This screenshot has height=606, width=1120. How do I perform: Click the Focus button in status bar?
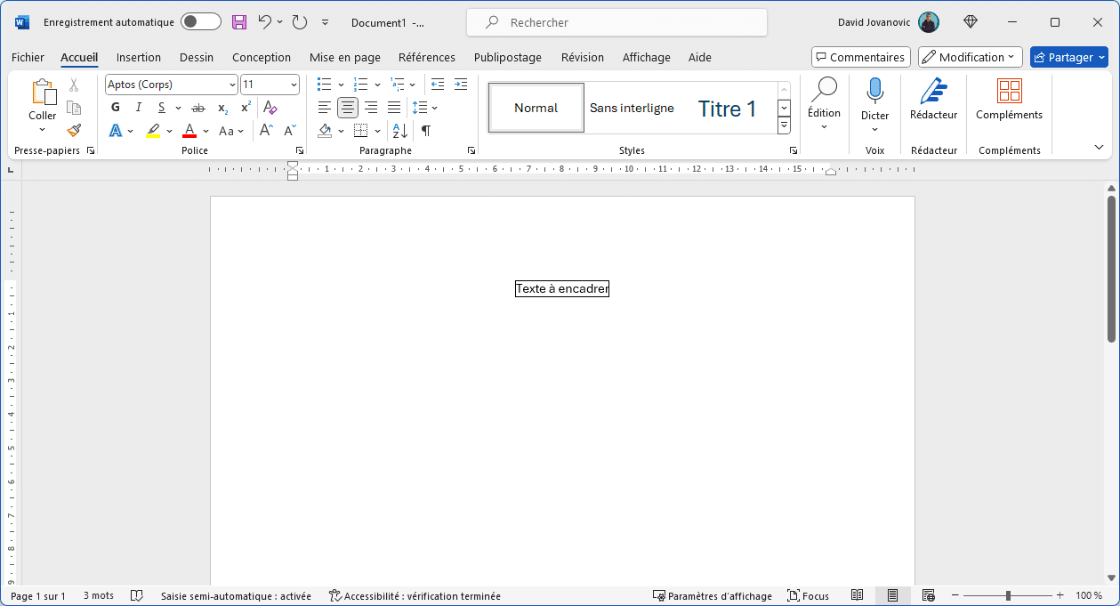click(x=808, y=596)
